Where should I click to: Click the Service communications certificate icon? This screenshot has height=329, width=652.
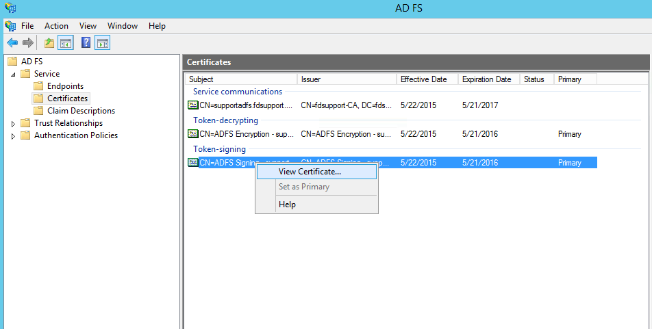point(193,105)
